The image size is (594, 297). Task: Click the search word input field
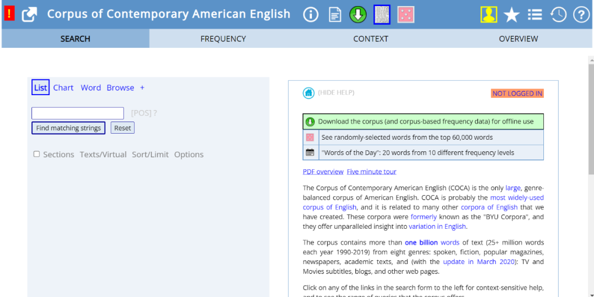point(78,113)
